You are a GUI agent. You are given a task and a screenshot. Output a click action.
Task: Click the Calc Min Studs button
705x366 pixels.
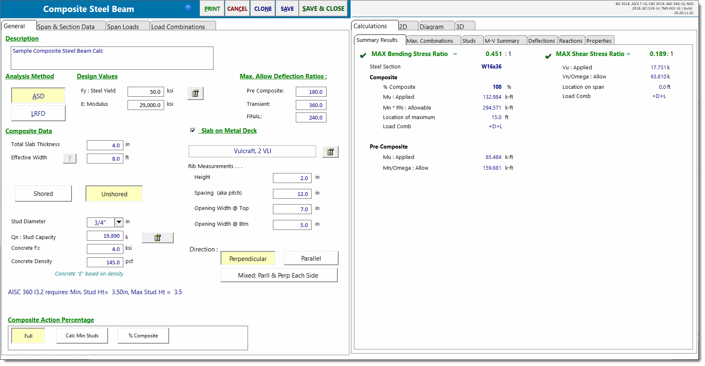(82, 336)
